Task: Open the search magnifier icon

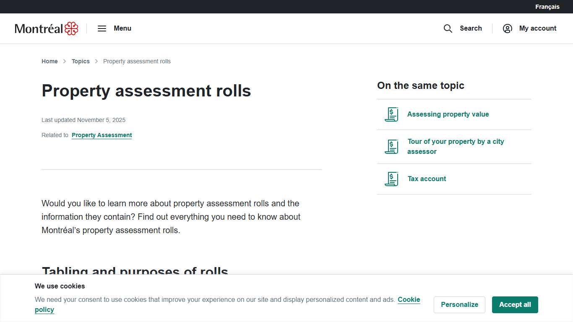Action: tap(448, 28)
